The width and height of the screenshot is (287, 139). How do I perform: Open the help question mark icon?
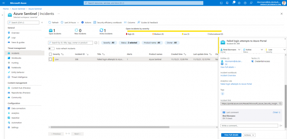245,3
